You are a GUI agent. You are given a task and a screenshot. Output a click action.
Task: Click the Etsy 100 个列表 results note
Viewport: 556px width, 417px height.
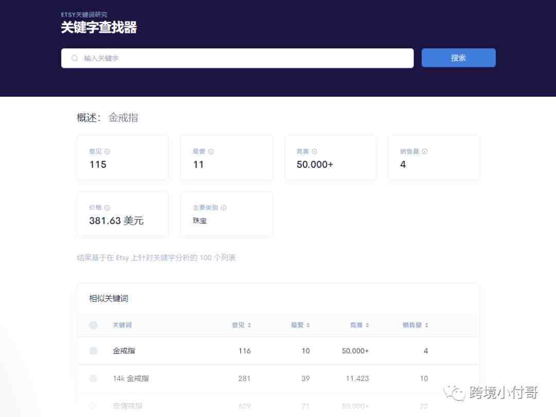tap(157, 258)
